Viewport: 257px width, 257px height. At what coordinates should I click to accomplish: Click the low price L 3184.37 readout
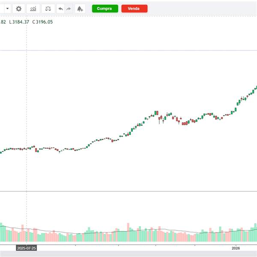click(19, 22)
